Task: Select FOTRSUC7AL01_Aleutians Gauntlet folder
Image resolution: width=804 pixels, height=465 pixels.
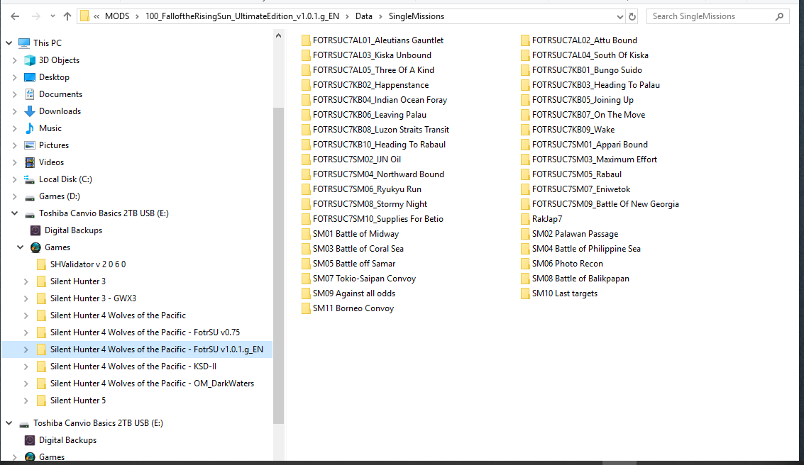Action: pos(378,40)
